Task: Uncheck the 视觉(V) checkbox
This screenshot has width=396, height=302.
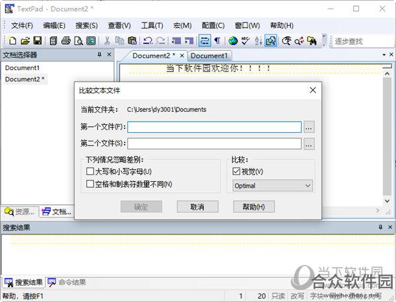Action: pos(236,172)
